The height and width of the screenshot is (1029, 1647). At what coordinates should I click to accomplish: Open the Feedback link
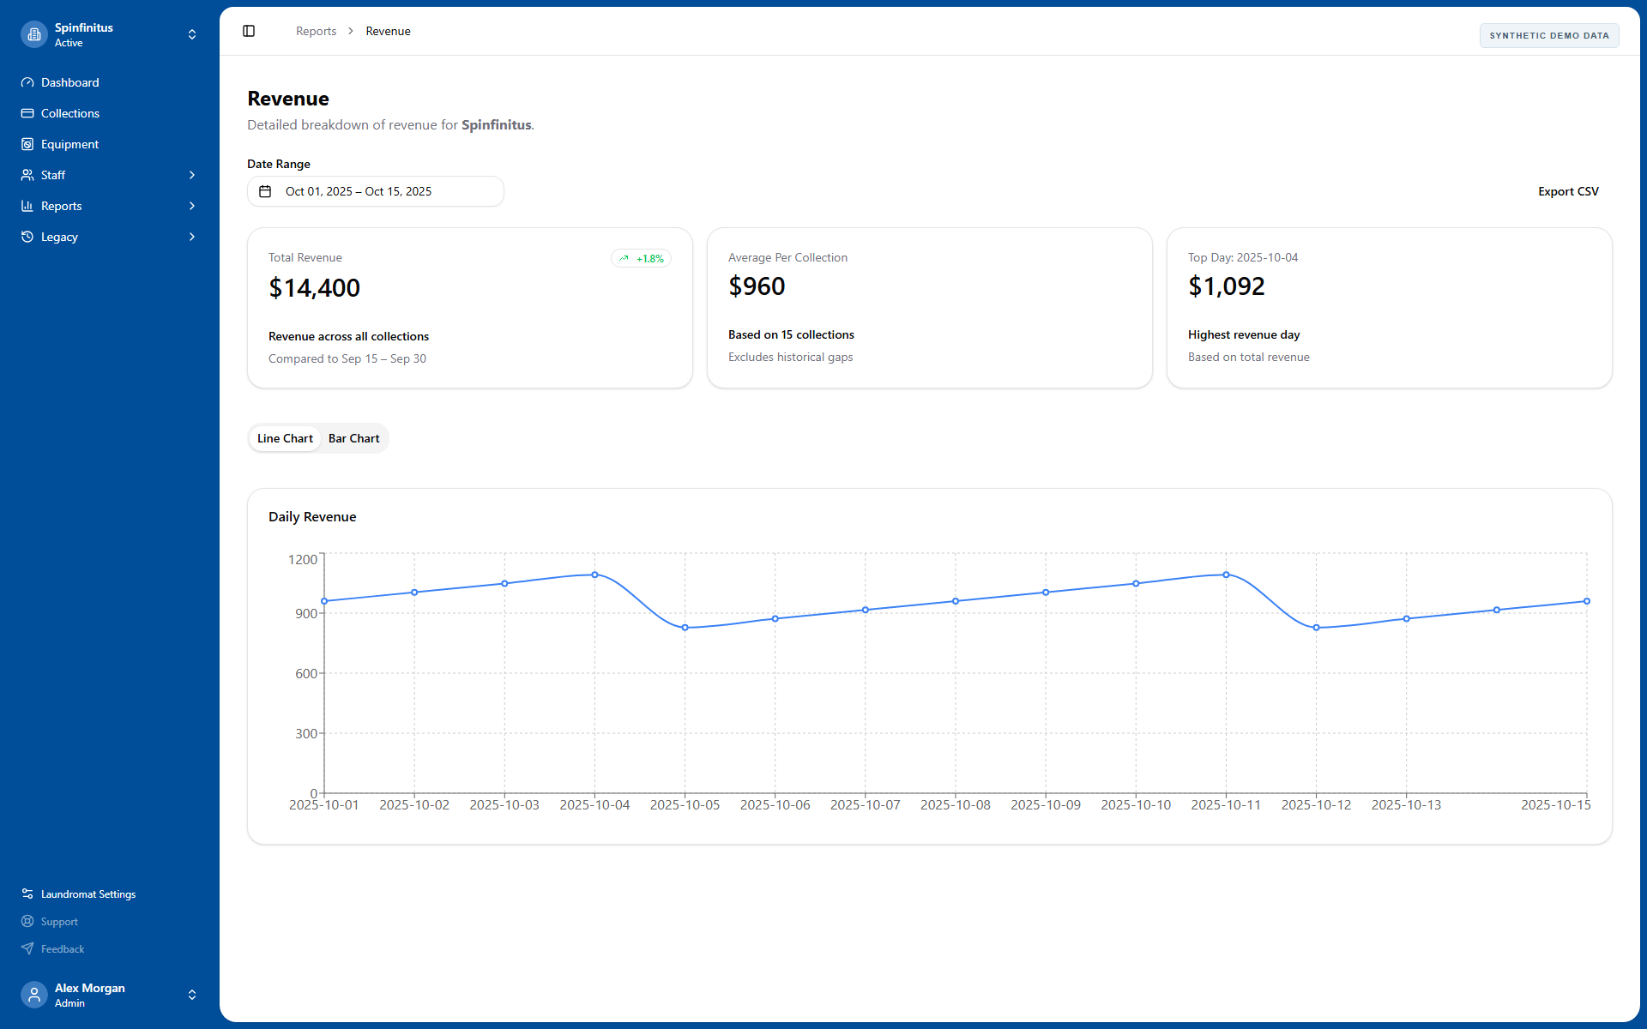click(x=110, y=948)
